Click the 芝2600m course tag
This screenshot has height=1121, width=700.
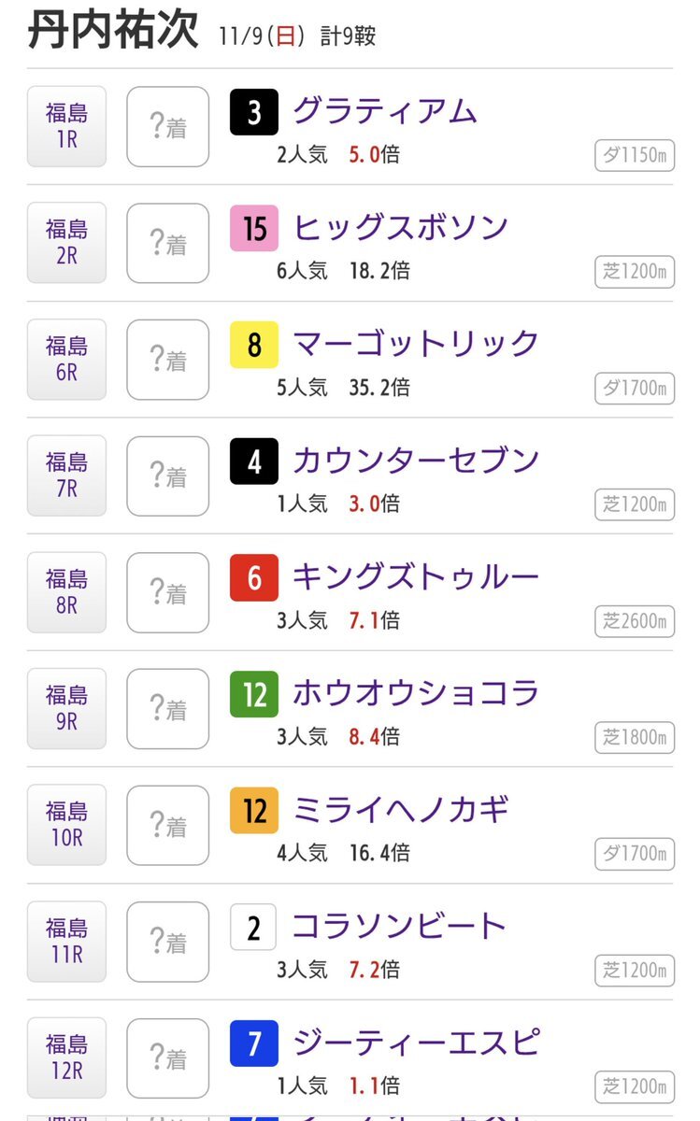click(635, 620)
